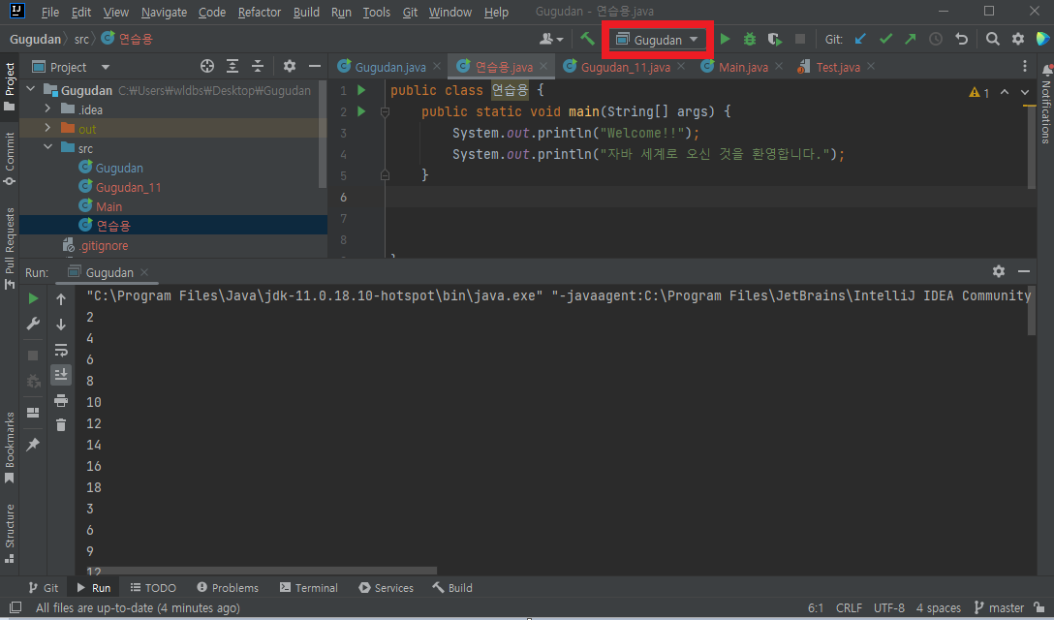Open code with me user dropdown
The width and height of the screenshot is (1054, 620).
point(551,39)
